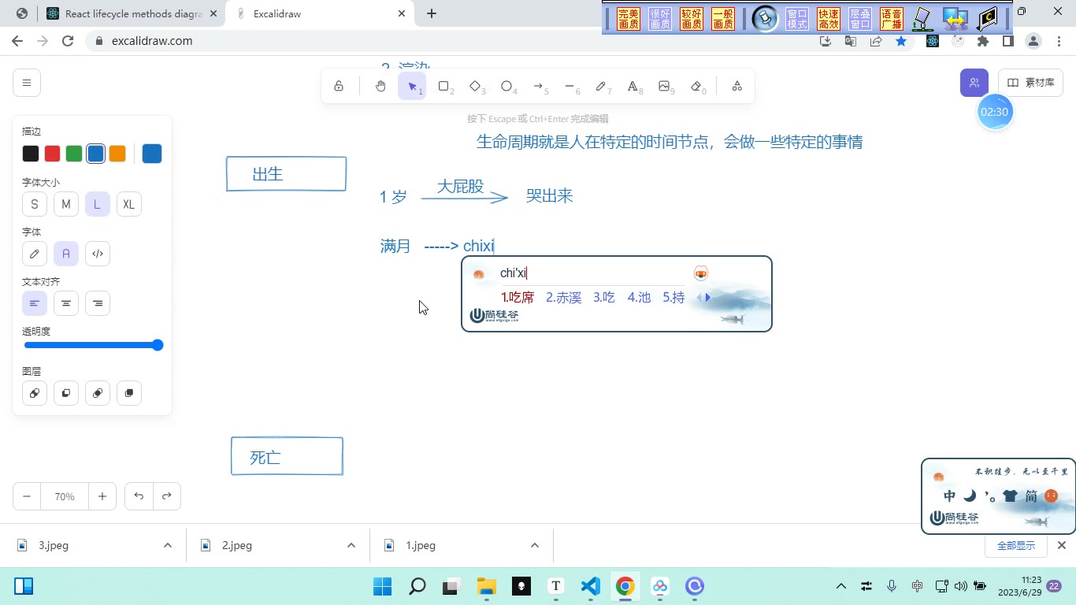1076x605 pixels.
Task: Select the Pencil draw tool
Action: coord(601,86)
